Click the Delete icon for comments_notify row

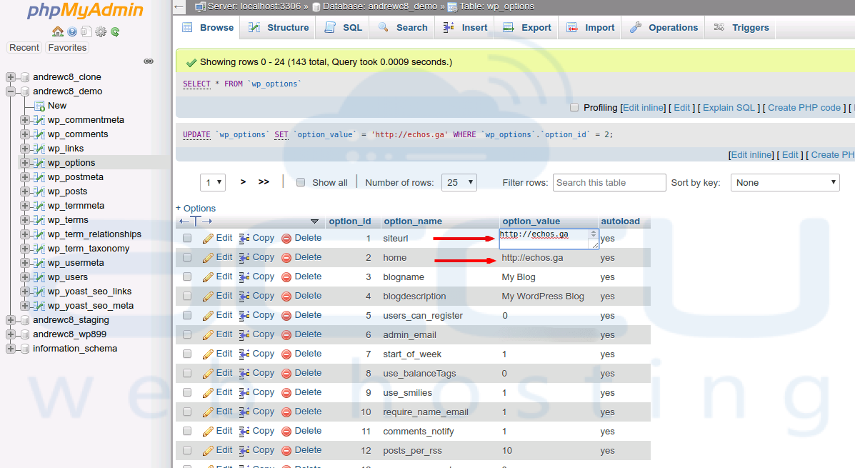(x=286, y=432)
